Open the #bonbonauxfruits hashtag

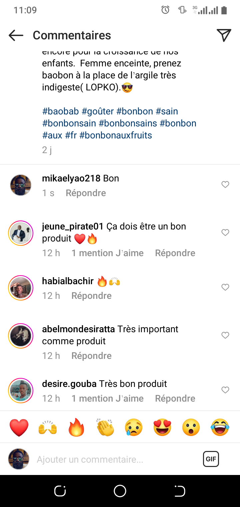(116, 135)
